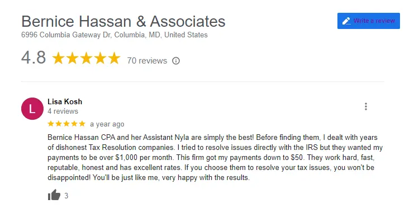Screen dimensions: 419x209
Task: Click the helpful count number 3
Action: coord(66,196)
